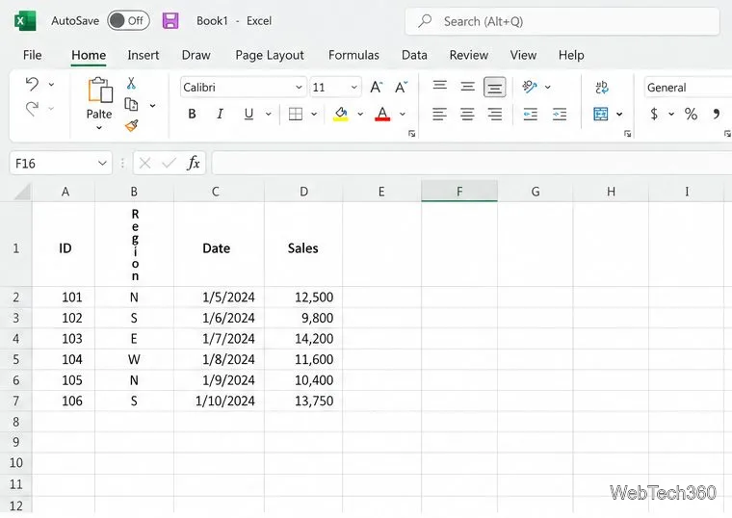
Task: Click the Orientation icon
Action: coord(530,87)
